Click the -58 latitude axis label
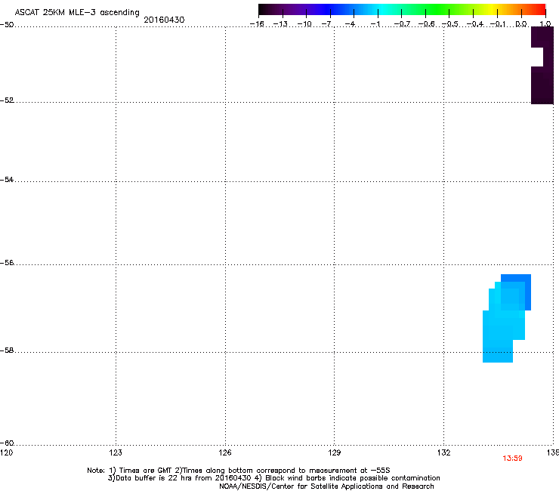 tap(7, 350)
